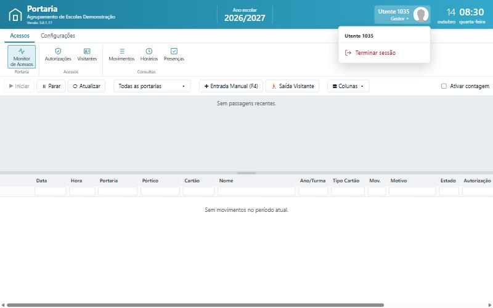Enable the Ativar contagem checkbox

(444, 86)
